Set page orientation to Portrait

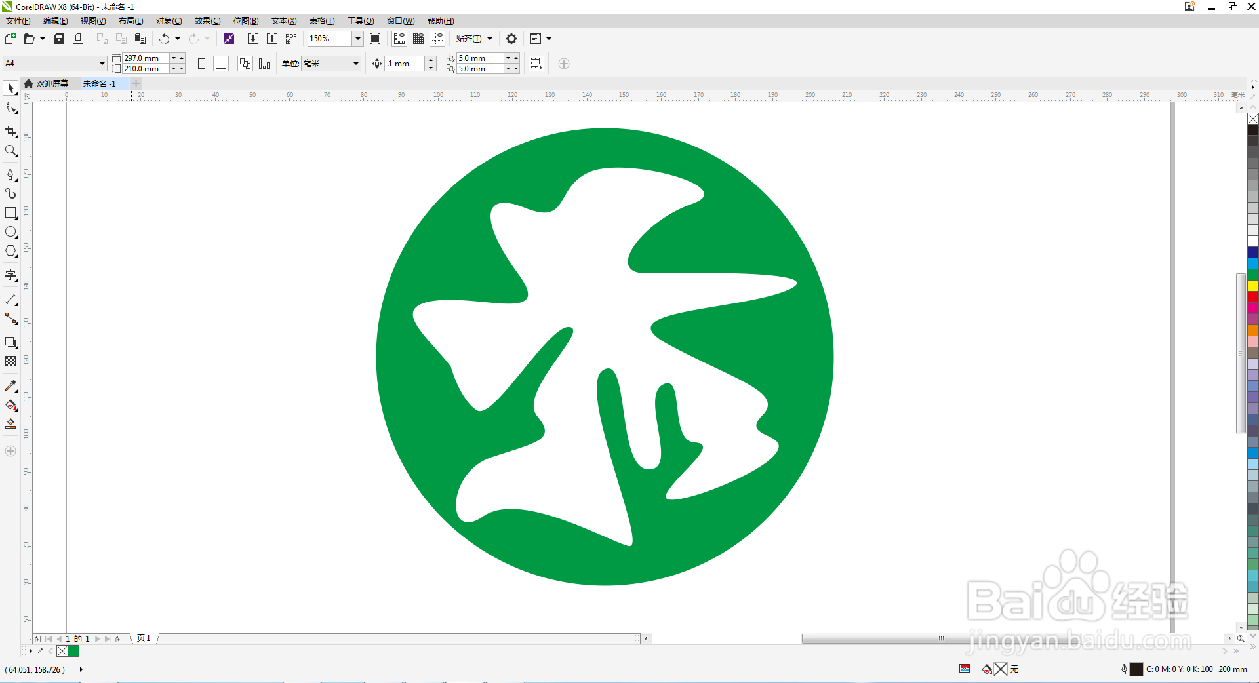pyautogui.click(x=202, y=64)
